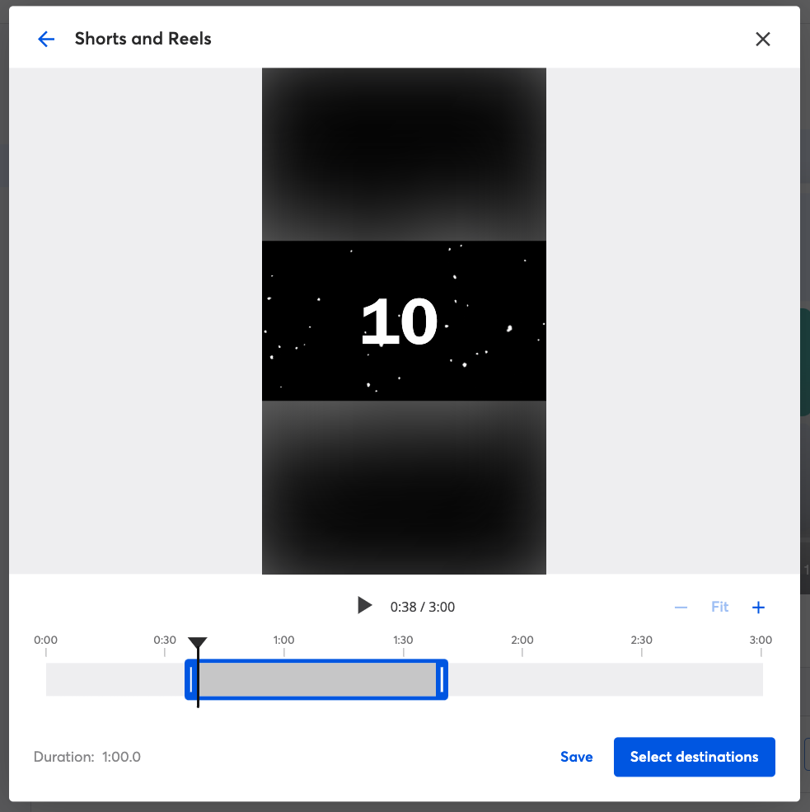The width and height of the screenshot is (810, 812).
Task: Click the 2:30 timeline tick label
Action: click(641, 640)
